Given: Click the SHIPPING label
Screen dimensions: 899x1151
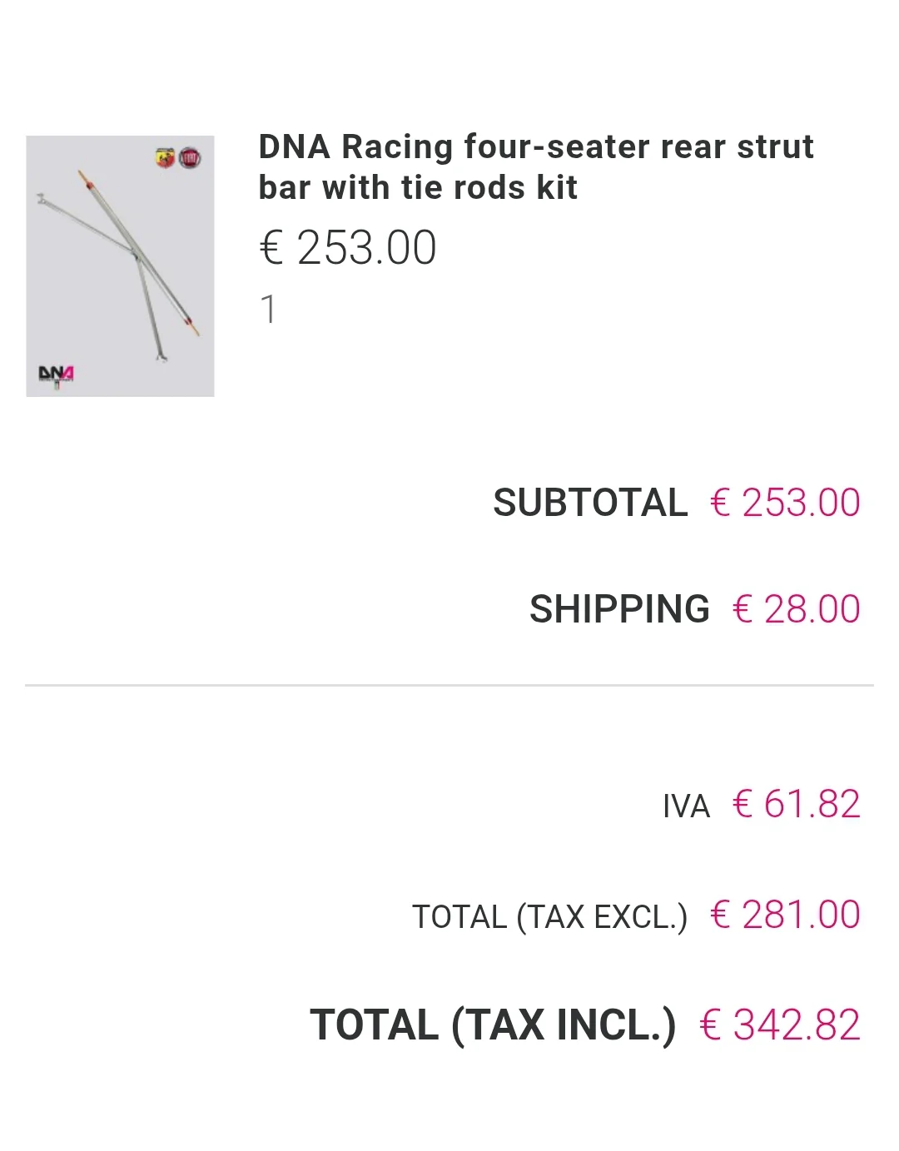Looking at the screenshot, I should click(619, 609).
